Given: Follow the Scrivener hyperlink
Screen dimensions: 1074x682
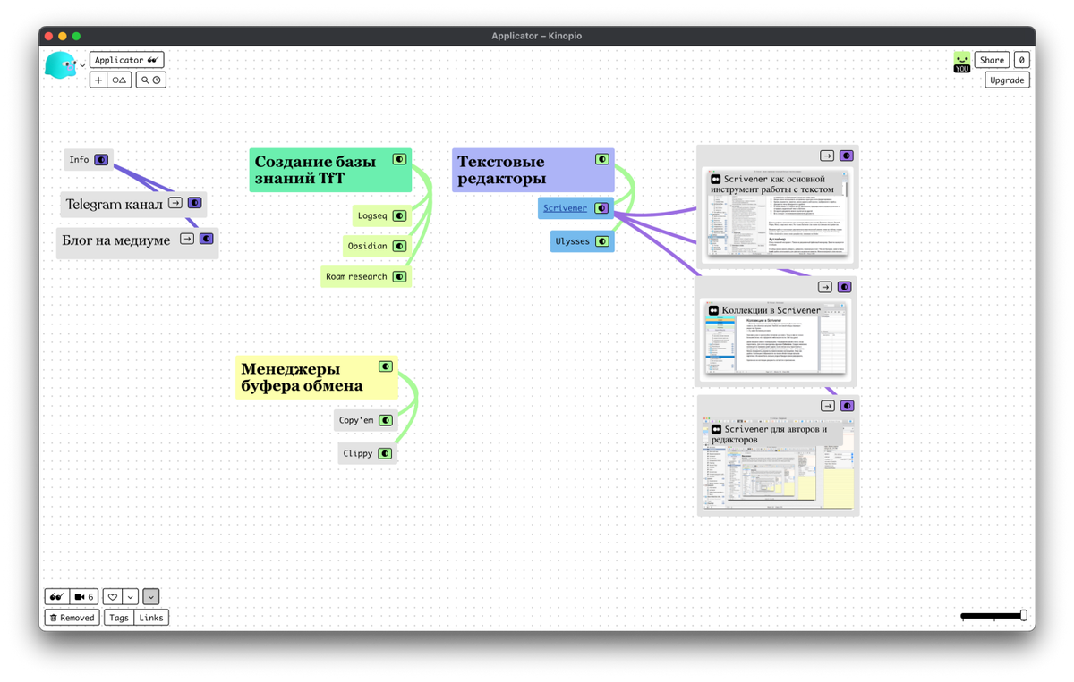Looking at the screenshot, I should [x=565, y=208].
